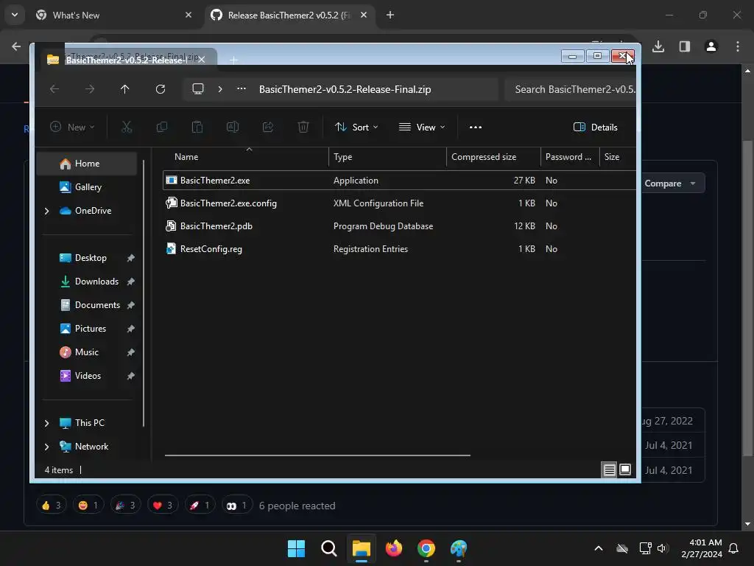Open Downloads in quick access
This screenshot has height=566, width=754.
[96, 282]
